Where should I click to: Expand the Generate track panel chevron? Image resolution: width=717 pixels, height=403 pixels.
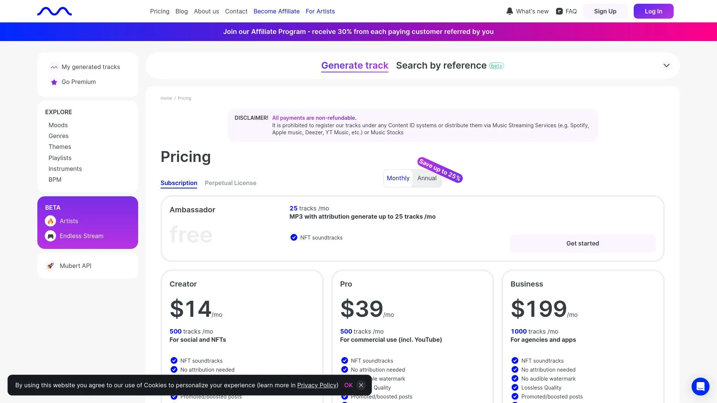[666, 65]
